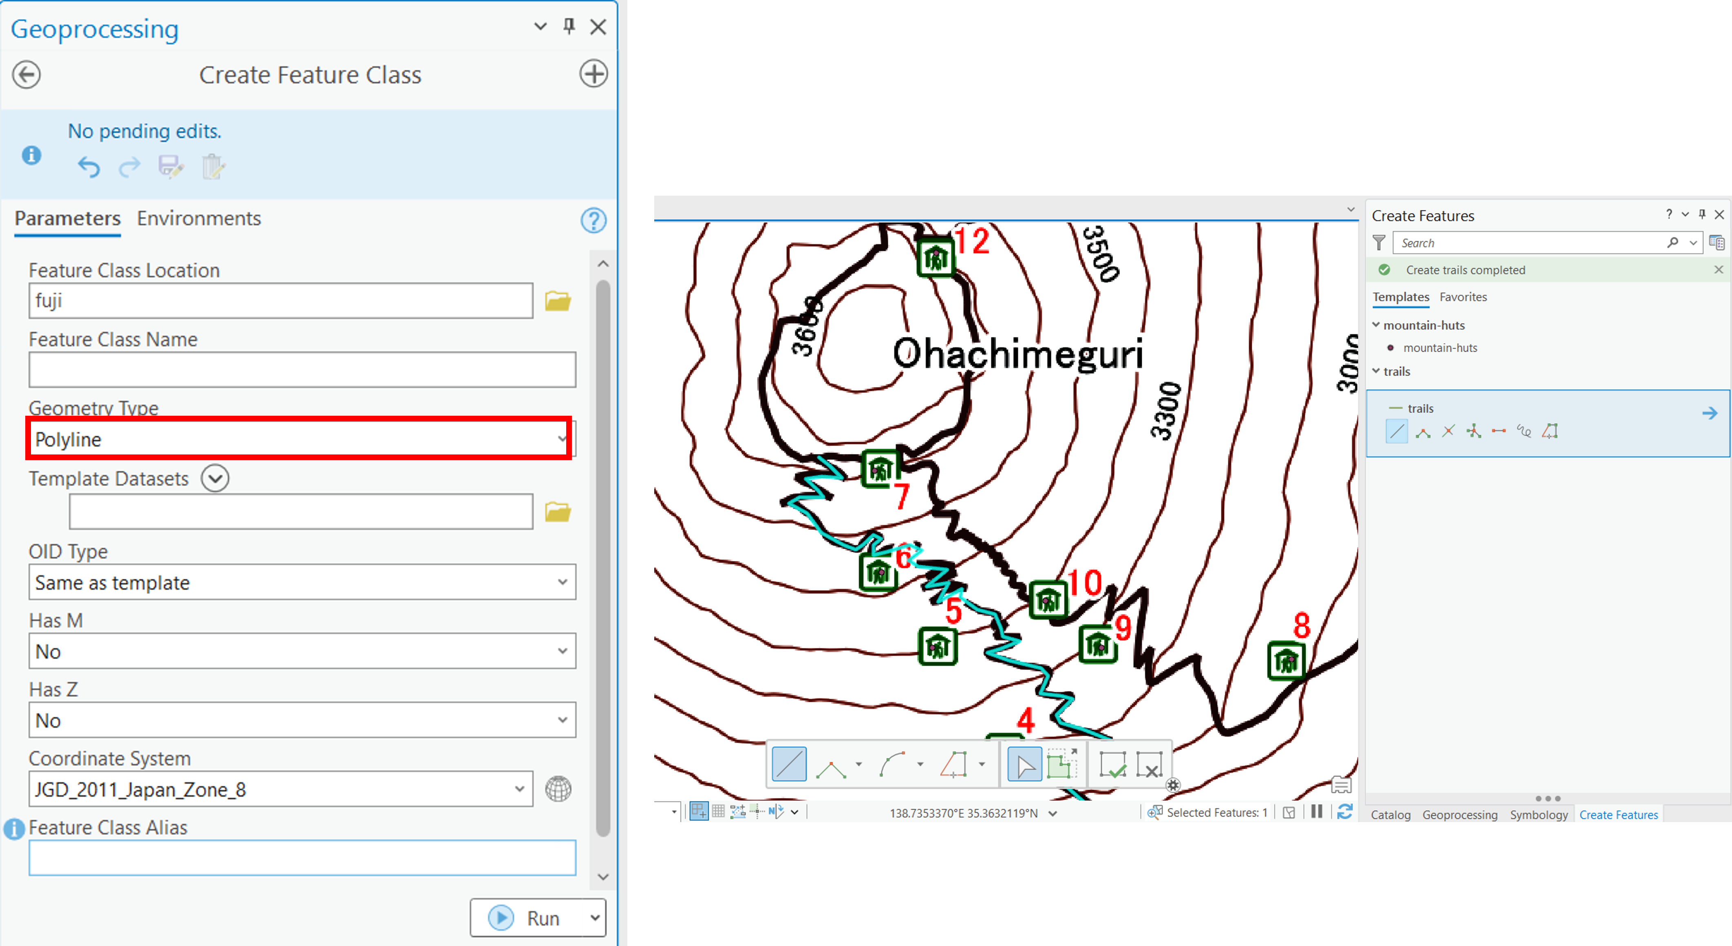Screen dimensions: 1732x946
Task: Browse folder for Feature Class Location
Action: [557, 300]
